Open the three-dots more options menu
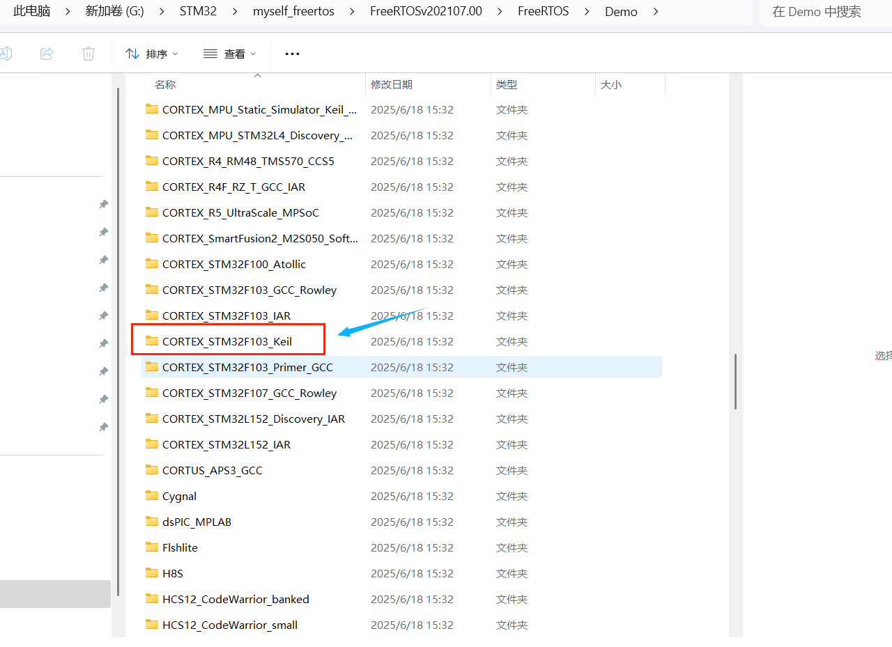Screen dimensions: 892x647 coord(293,54)
